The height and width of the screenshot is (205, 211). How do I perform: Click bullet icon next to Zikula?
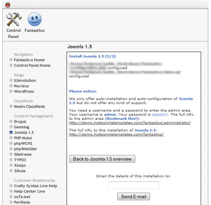pyautogui.click(x=11, y=170)
